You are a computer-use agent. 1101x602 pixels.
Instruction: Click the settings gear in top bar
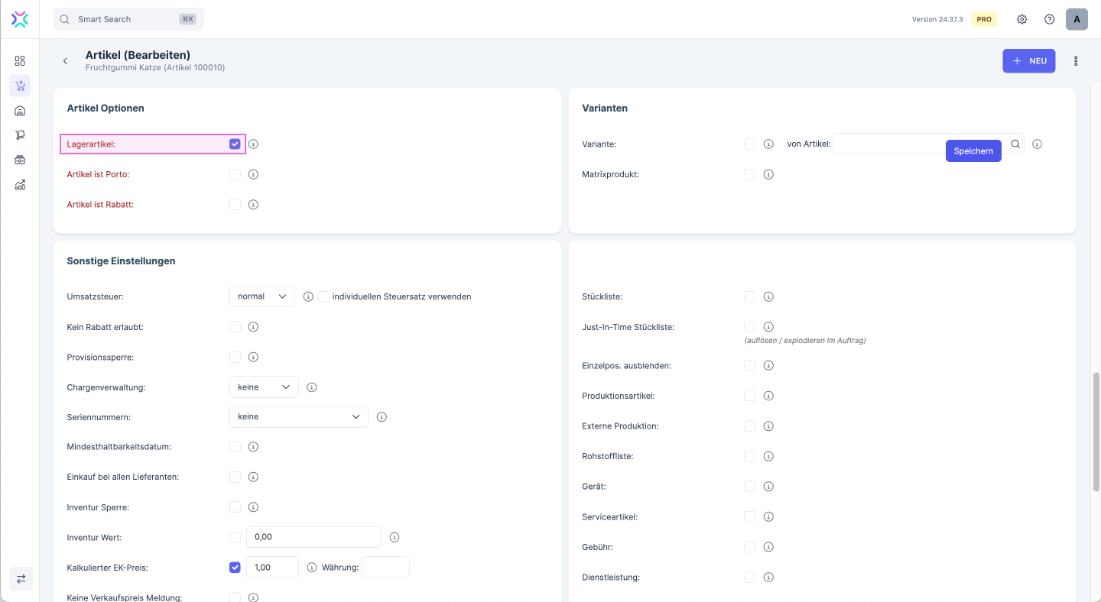pyautogui.click(x=1021, y=19)
